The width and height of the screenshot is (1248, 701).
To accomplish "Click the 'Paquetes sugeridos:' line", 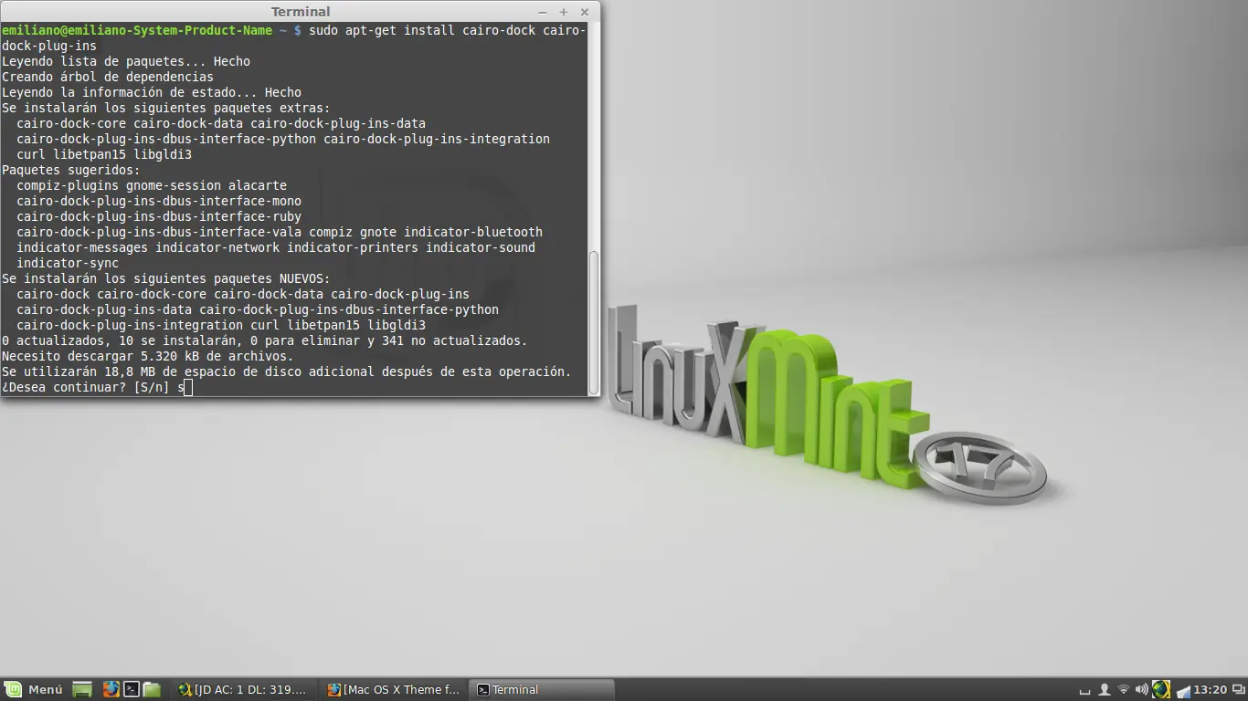I will tap(71, 171).
